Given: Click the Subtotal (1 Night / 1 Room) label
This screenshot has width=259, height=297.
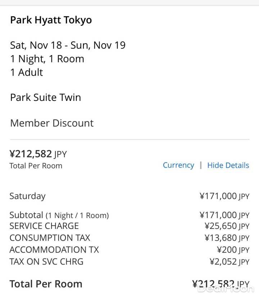Looking at the screenshot, I should [x=59, y=215].
